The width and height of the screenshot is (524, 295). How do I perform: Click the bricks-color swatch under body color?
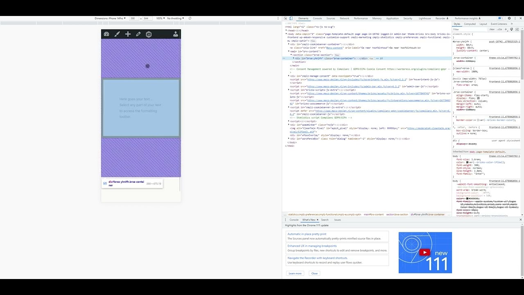point(467,162)
